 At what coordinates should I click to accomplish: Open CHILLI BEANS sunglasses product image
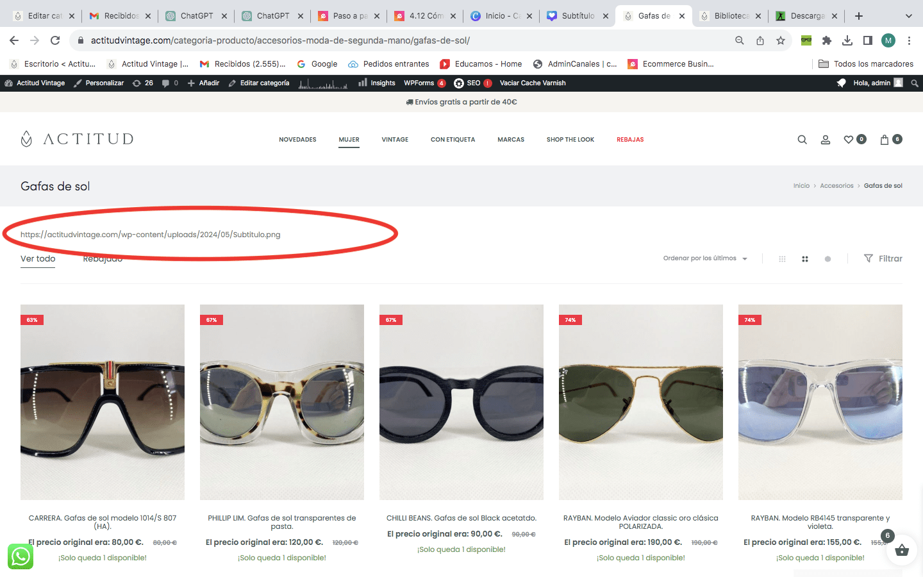[x=462, y=402]
